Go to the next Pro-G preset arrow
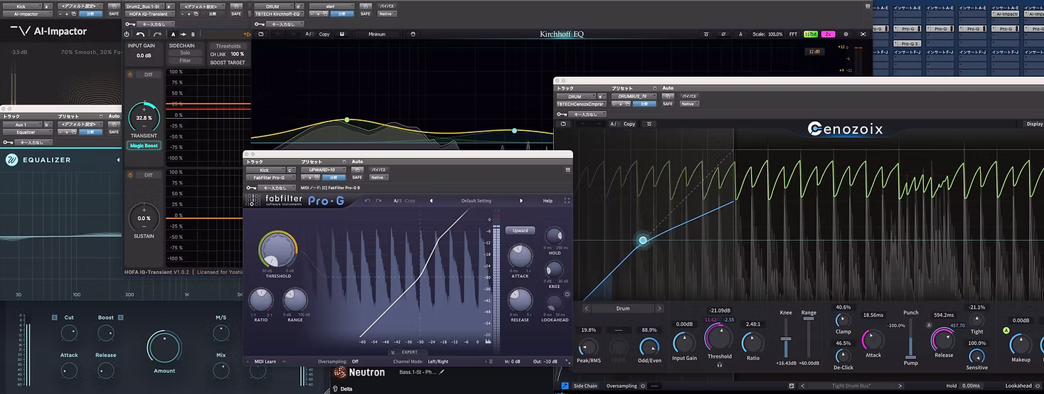The height and width of the screenshot is (394, 1044). 521,201
